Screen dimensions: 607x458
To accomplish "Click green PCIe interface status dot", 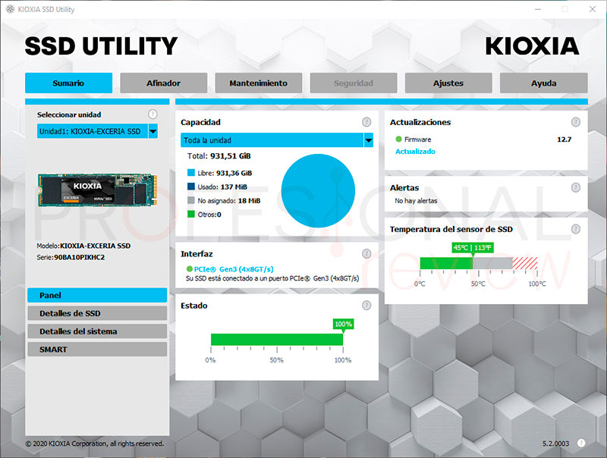I will pyautogui.click(x=189, y=269).
